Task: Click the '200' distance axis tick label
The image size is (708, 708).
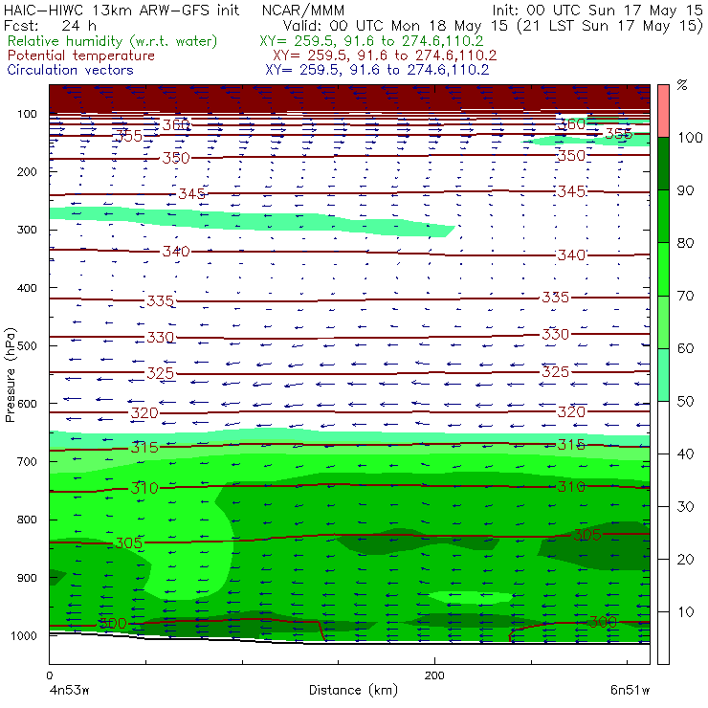Action: 434,675
